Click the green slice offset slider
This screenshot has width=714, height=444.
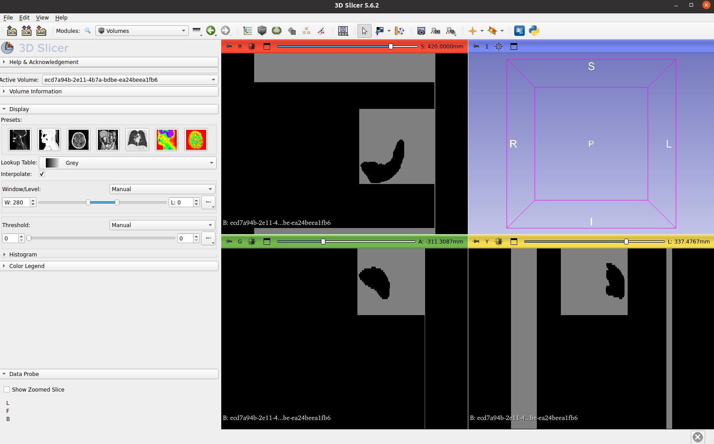[346, 241]
